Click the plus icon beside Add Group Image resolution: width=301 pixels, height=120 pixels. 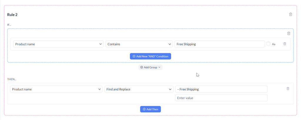[x=142, y=67]
